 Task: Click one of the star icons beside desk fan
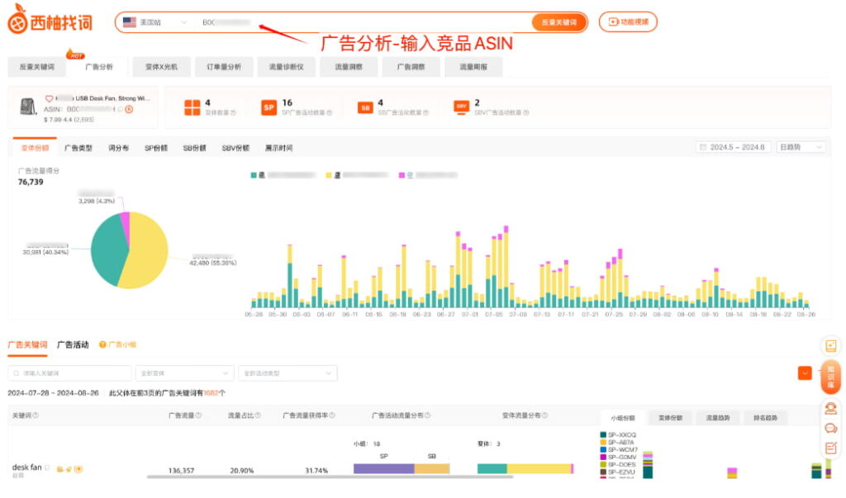pyautogui.click(x=60, y=469)
